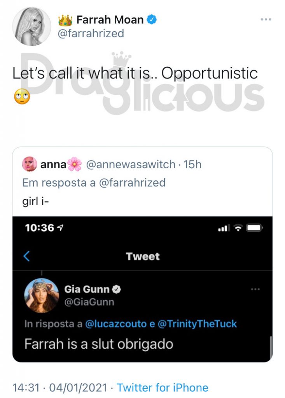
Task: Click the verified badge next to Gia Gunn
Action: pos(116,289)
